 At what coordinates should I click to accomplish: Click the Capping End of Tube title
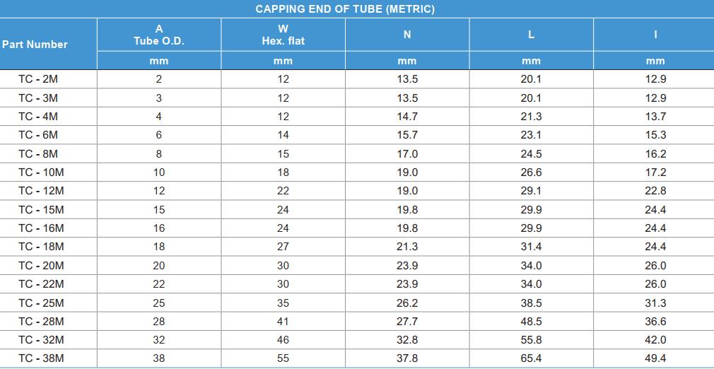click(345, 9)
